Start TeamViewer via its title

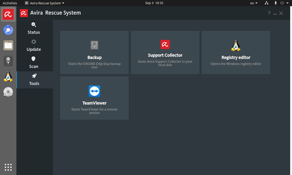click(94, 103)
